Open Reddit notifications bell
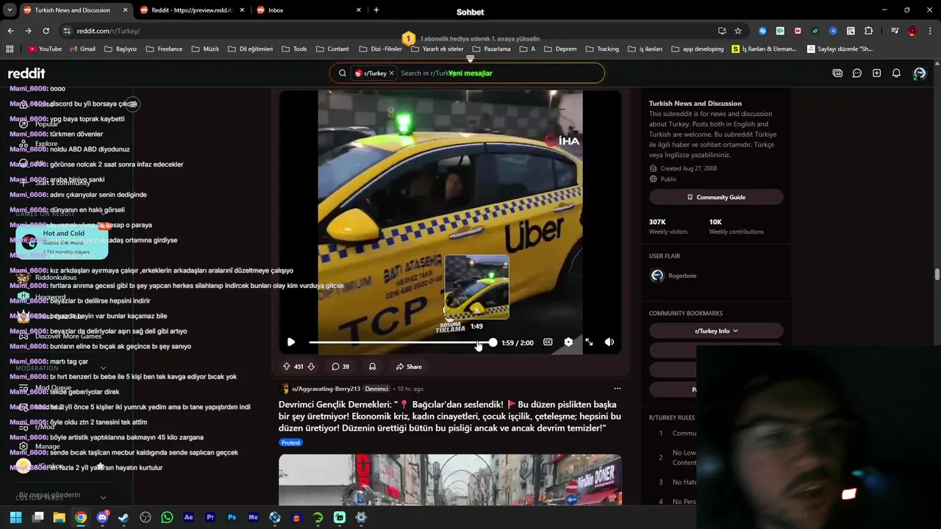Screen dimensions: 941x529 click(896, 73)
